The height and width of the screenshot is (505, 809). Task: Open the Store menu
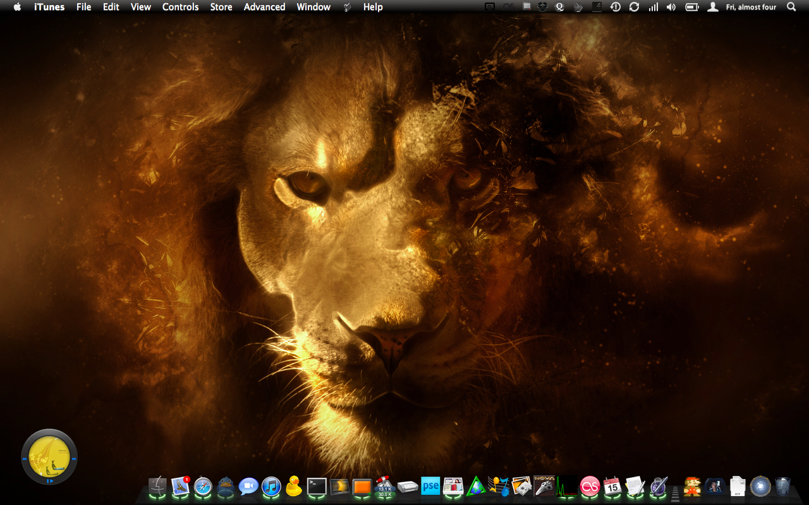click(221, 7)
